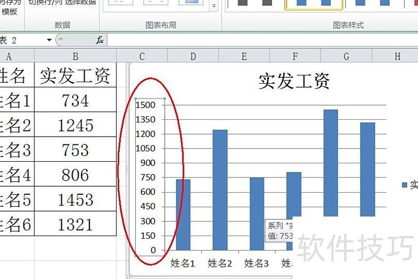Select the cell containing 1321
This screenshot has height=279, width=418.
pyautogui.click(x=75, y=224)
